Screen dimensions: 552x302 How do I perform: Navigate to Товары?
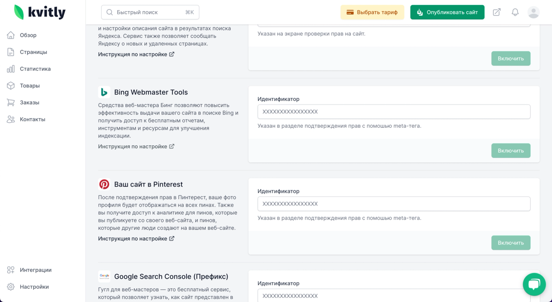pyautogui.click(x=30, y=86)
